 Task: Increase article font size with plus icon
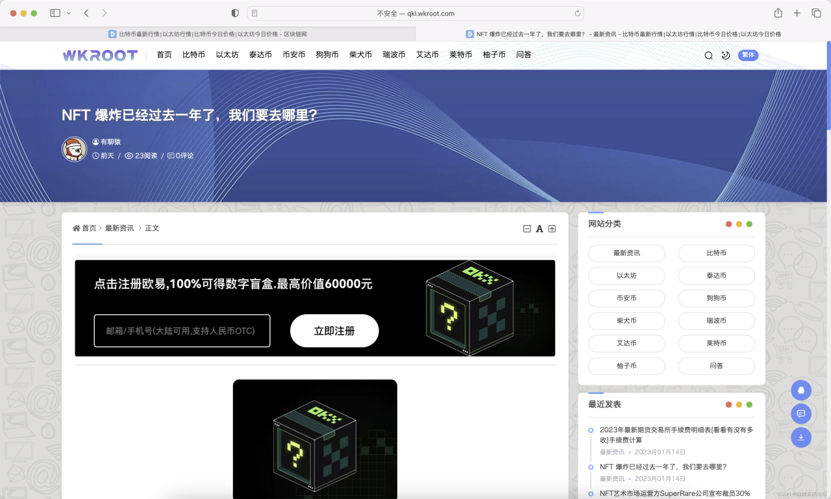(552, 228)
